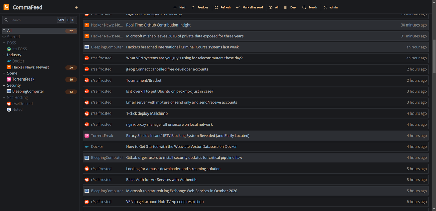Click Hacker News icon on Microsoft mishap row
The width and height of the screenshot is (436, 211).
[87, 36]
